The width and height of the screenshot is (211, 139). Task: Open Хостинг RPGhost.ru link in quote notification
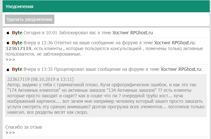181,69
